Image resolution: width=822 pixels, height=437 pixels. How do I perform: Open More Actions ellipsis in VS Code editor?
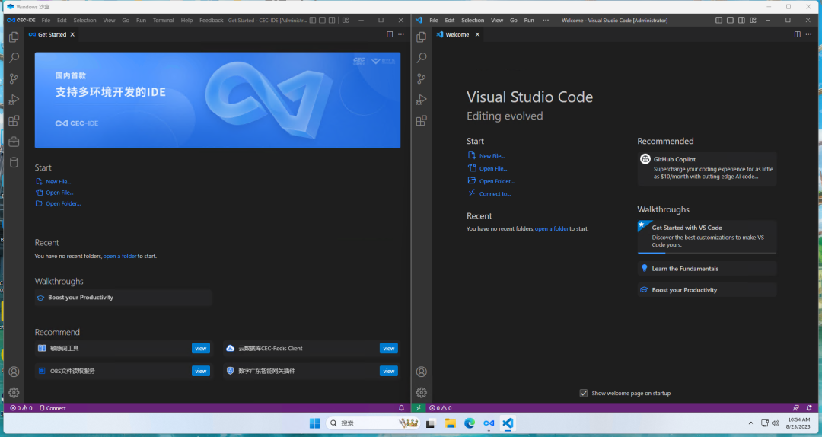[x=809, y=34]
